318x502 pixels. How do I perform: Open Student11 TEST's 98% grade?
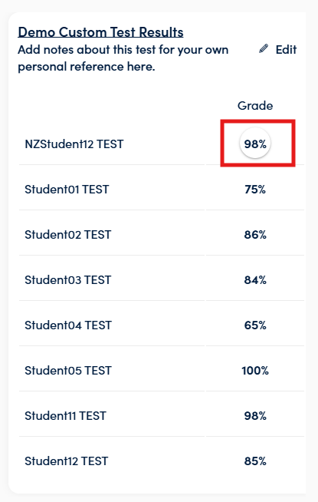[255, 416]
